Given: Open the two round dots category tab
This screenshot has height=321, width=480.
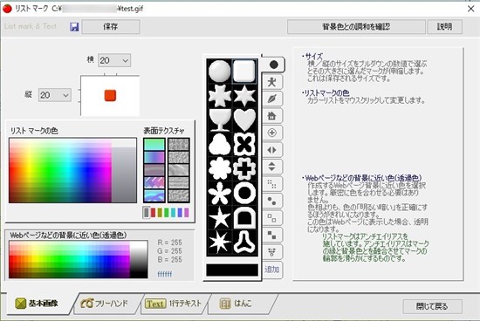Looking at the screenshot, I should pyautogui.click(x=272, y=201).
